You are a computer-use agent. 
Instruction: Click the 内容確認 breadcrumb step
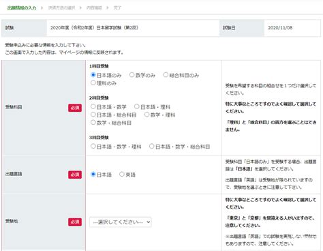94,8
